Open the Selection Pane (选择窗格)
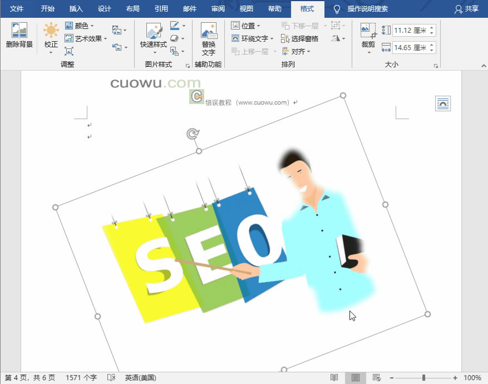This screenshot has width=488, height=384. point(299,38)
